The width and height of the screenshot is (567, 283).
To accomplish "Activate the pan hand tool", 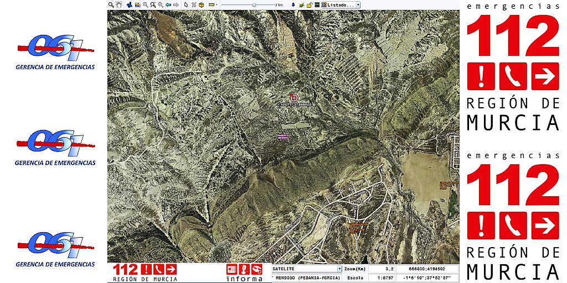I will [118, 4].
